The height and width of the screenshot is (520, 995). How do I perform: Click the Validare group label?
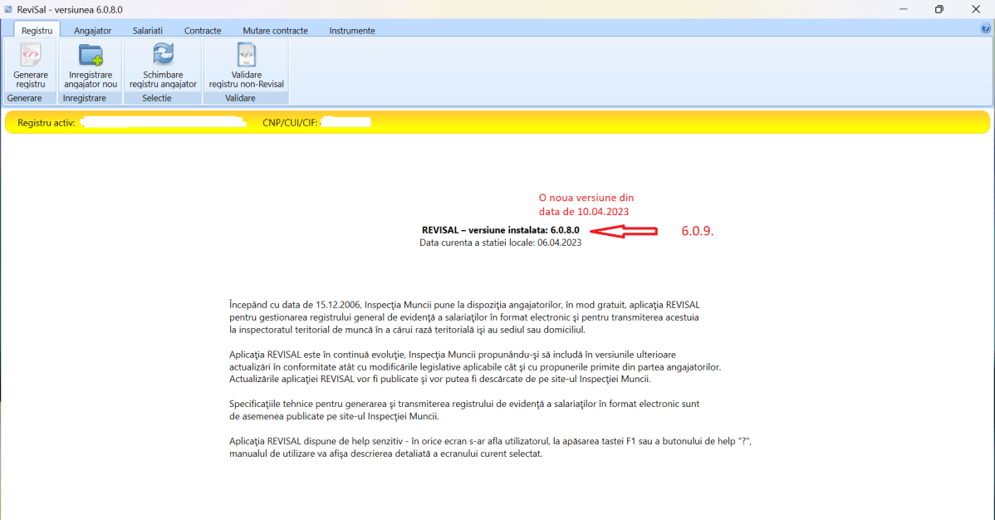point(241,98)
